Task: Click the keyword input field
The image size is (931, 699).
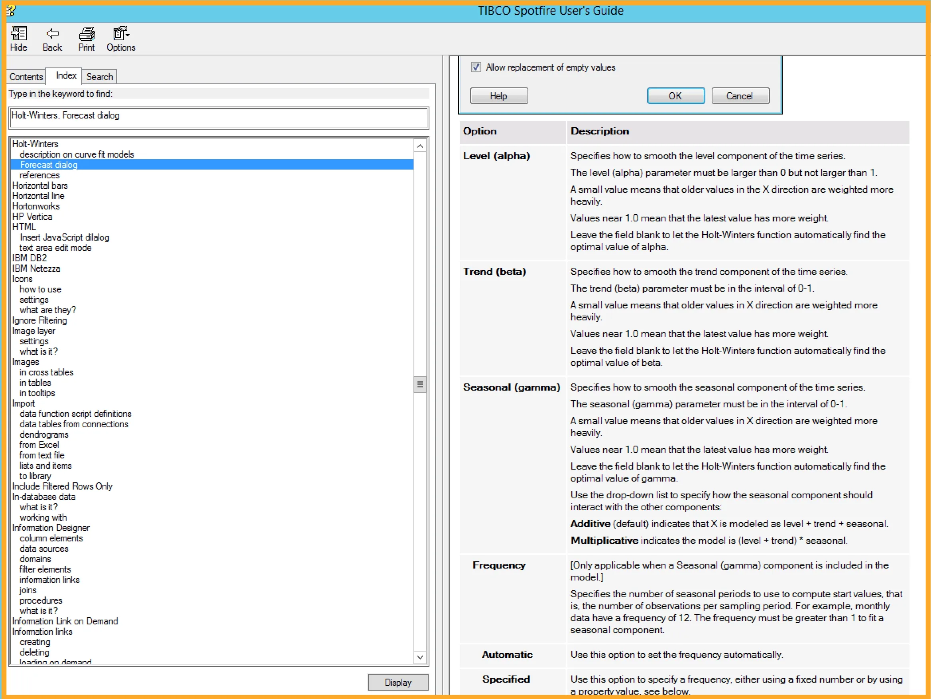Action: coord(219,118)
